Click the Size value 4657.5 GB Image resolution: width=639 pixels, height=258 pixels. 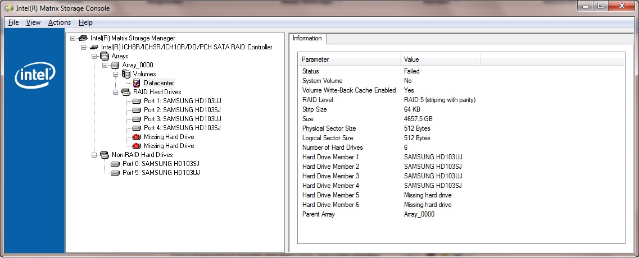(418, 119)
